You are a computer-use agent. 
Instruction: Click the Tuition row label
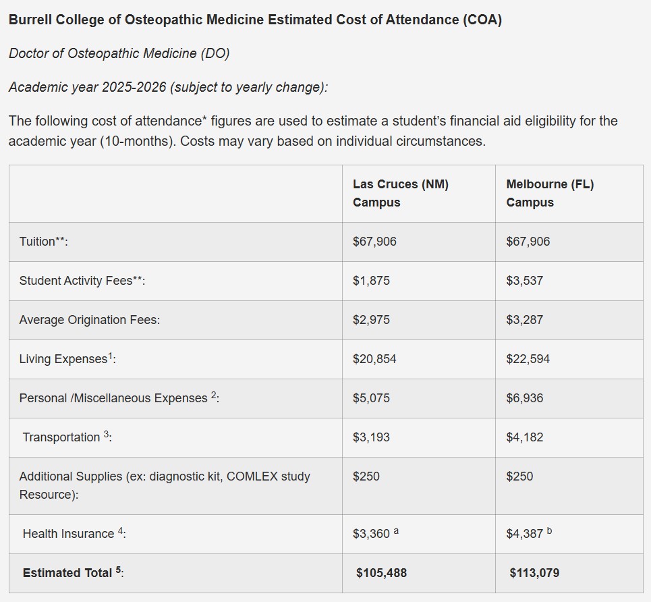click(44, 242)
